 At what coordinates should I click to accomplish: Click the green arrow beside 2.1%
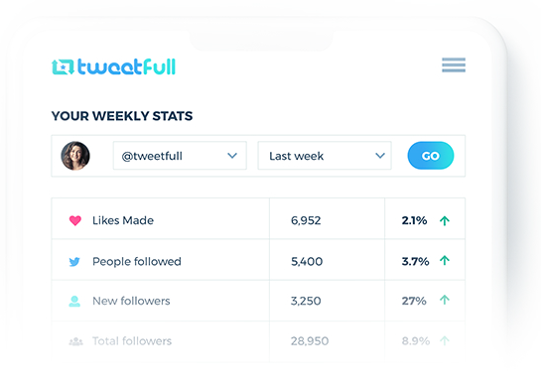coord(445,221)
